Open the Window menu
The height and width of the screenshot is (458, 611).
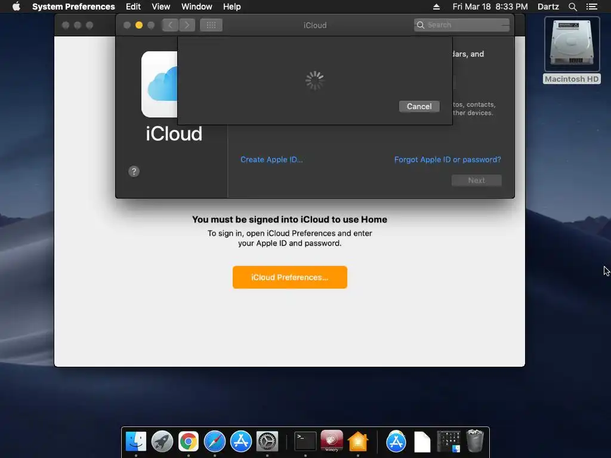pos(197,7)
